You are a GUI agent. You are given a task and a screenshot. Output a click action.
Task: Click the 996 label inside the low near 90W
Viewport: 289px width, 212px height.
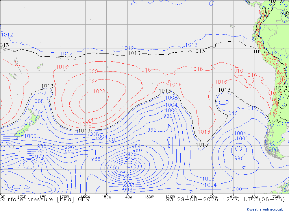pos(239,158)
